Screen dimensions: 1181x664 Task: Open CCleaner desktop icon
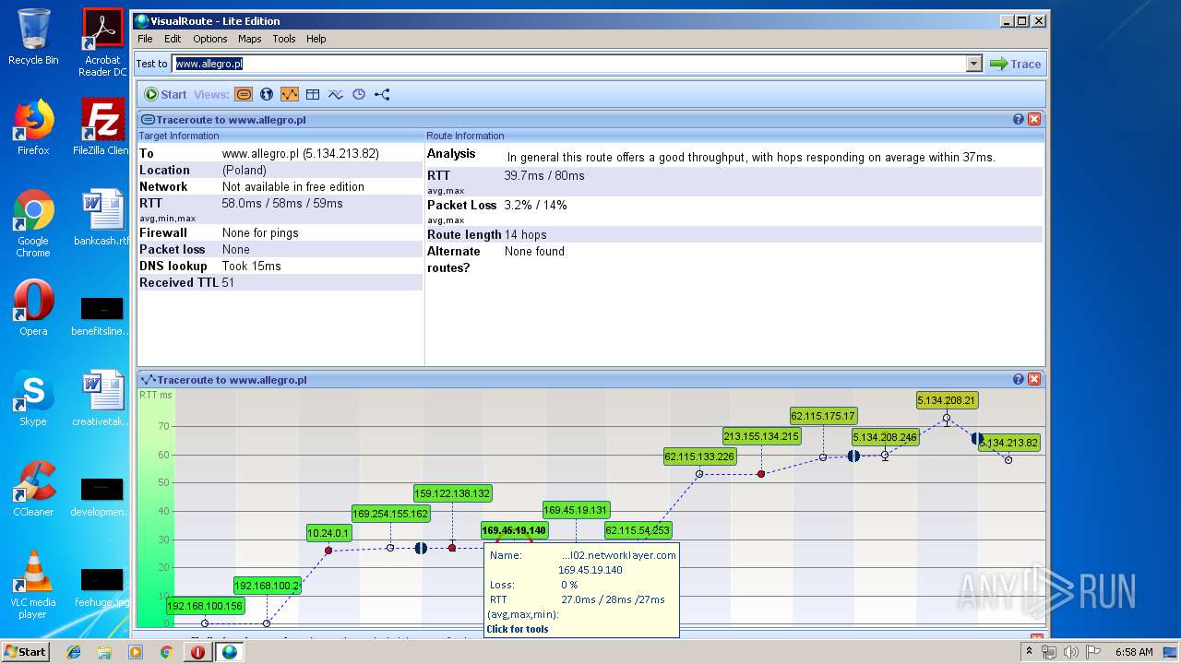pos(33,489)
